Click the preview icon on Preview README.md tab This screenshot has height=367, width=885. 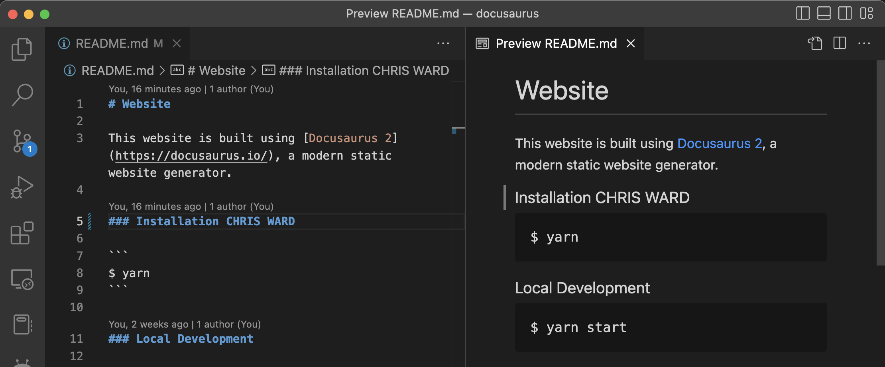482,43
